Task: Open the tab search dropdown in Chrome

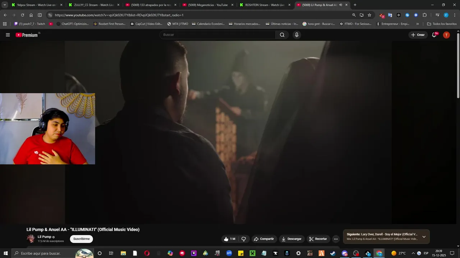Action: click(5, 5)
